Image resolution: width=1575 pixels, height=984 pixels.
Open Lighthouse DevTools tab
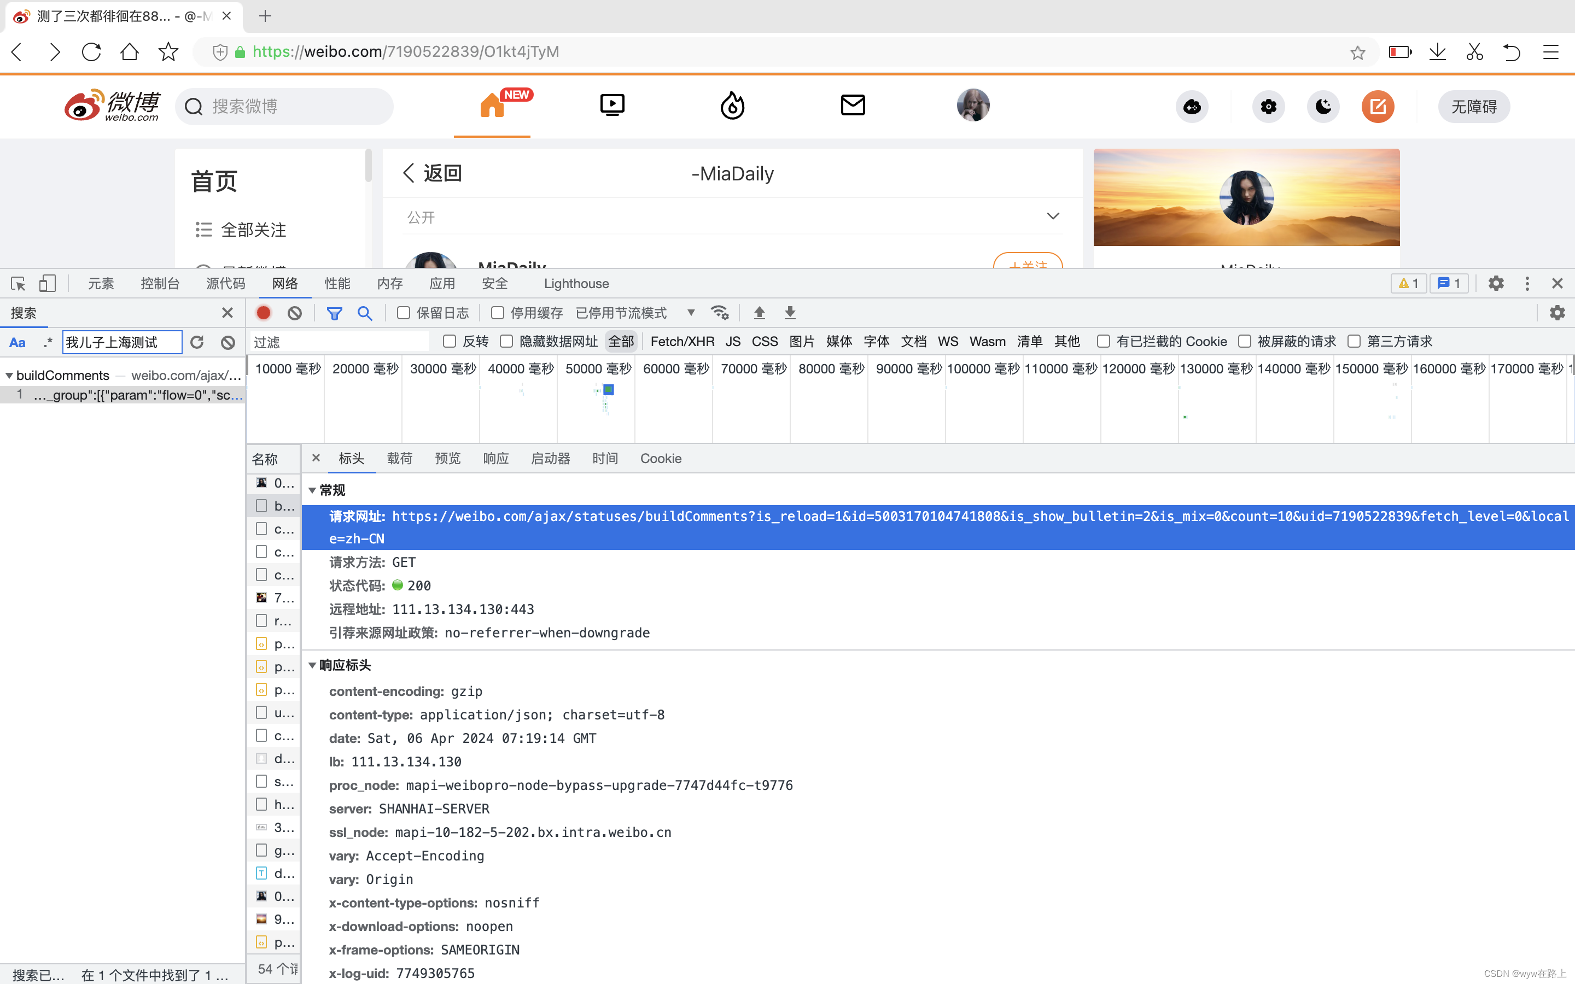(x=576, y=284)
